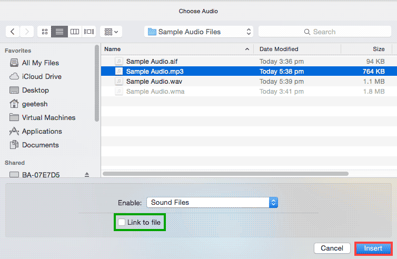Select BA-07E7D5 shared device
Screen dimensions: 397x259
41,175
